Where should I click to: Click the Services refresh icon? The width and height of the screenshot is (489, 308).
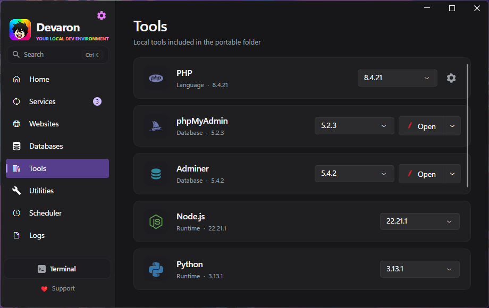[16, 101]
